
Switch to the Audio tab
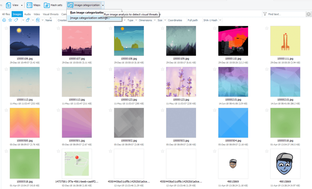click(27, 14)
